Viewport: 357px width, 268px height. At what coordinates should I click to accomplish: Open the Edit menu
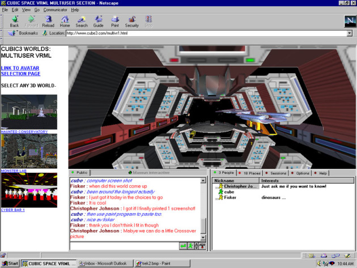pyautogui.click(x=15, y=10)
